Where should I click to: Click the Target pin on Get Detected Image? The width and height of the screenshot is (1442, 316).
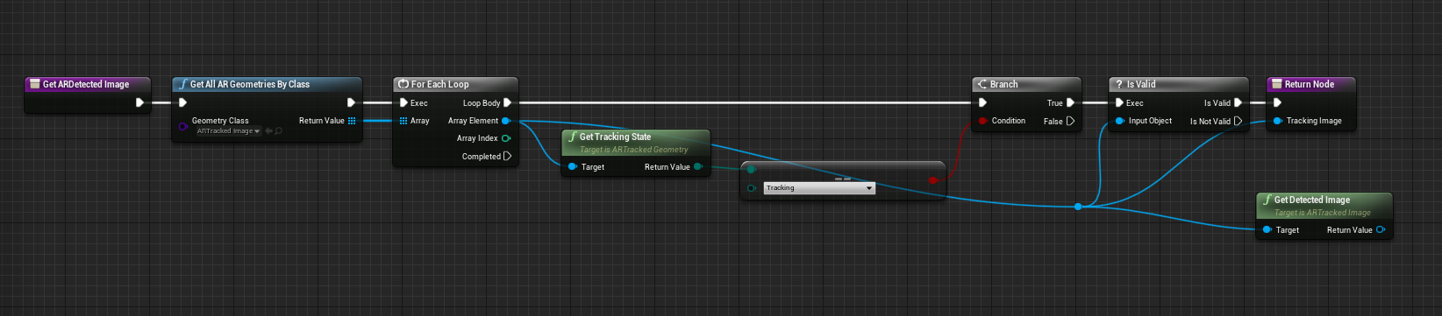tap(1267, 230)
